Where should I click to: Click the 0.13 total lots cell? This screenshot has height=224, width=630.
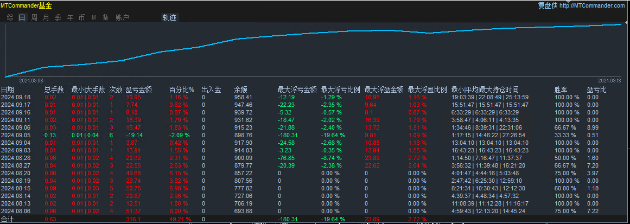(50, 135)
